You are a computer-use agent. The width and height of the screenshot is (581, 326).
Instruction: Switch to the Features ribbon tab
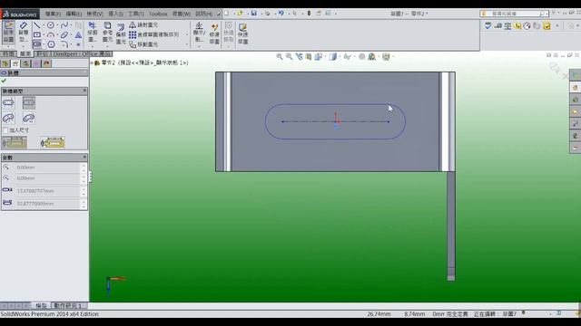click(x=8, y=54)
